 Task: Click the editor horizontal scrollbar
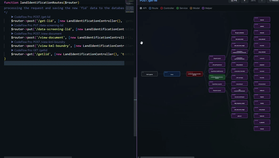click(38, 157)
